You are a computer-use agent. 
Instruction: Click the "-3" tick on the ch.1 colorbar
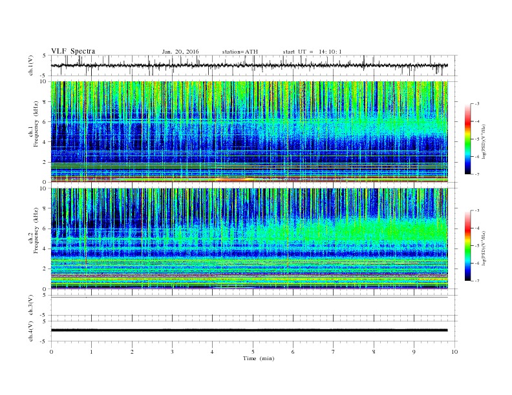coord(476,104)
